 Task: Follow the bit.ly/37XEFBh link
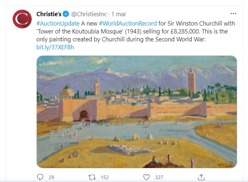[x=55, y=47]
